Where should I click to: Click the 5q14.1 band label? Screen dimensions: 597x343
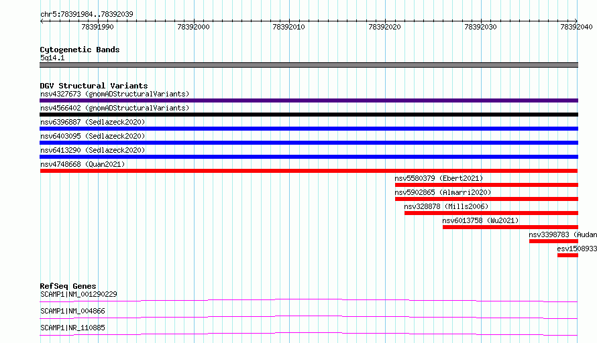[x=52, y=58]
